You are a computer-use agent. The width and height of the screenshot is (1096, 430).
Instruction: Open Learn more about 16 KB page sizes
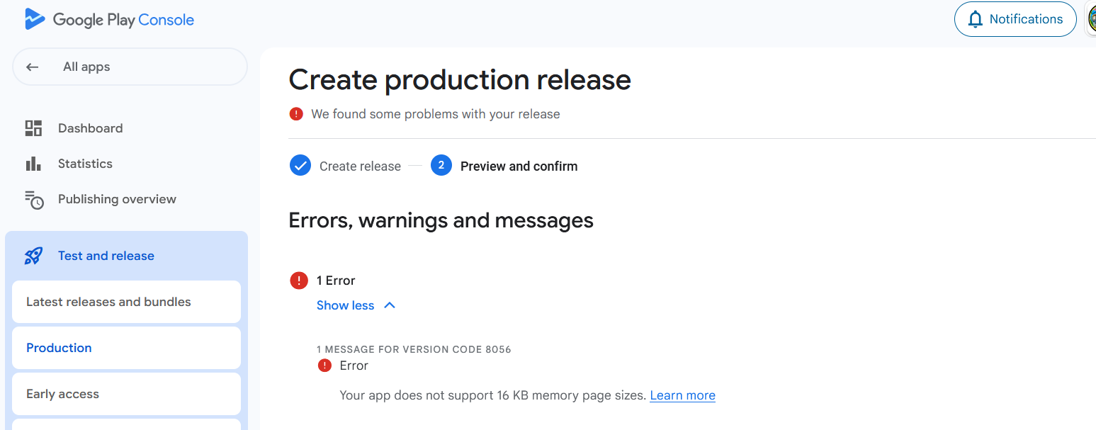pos(682,395)
